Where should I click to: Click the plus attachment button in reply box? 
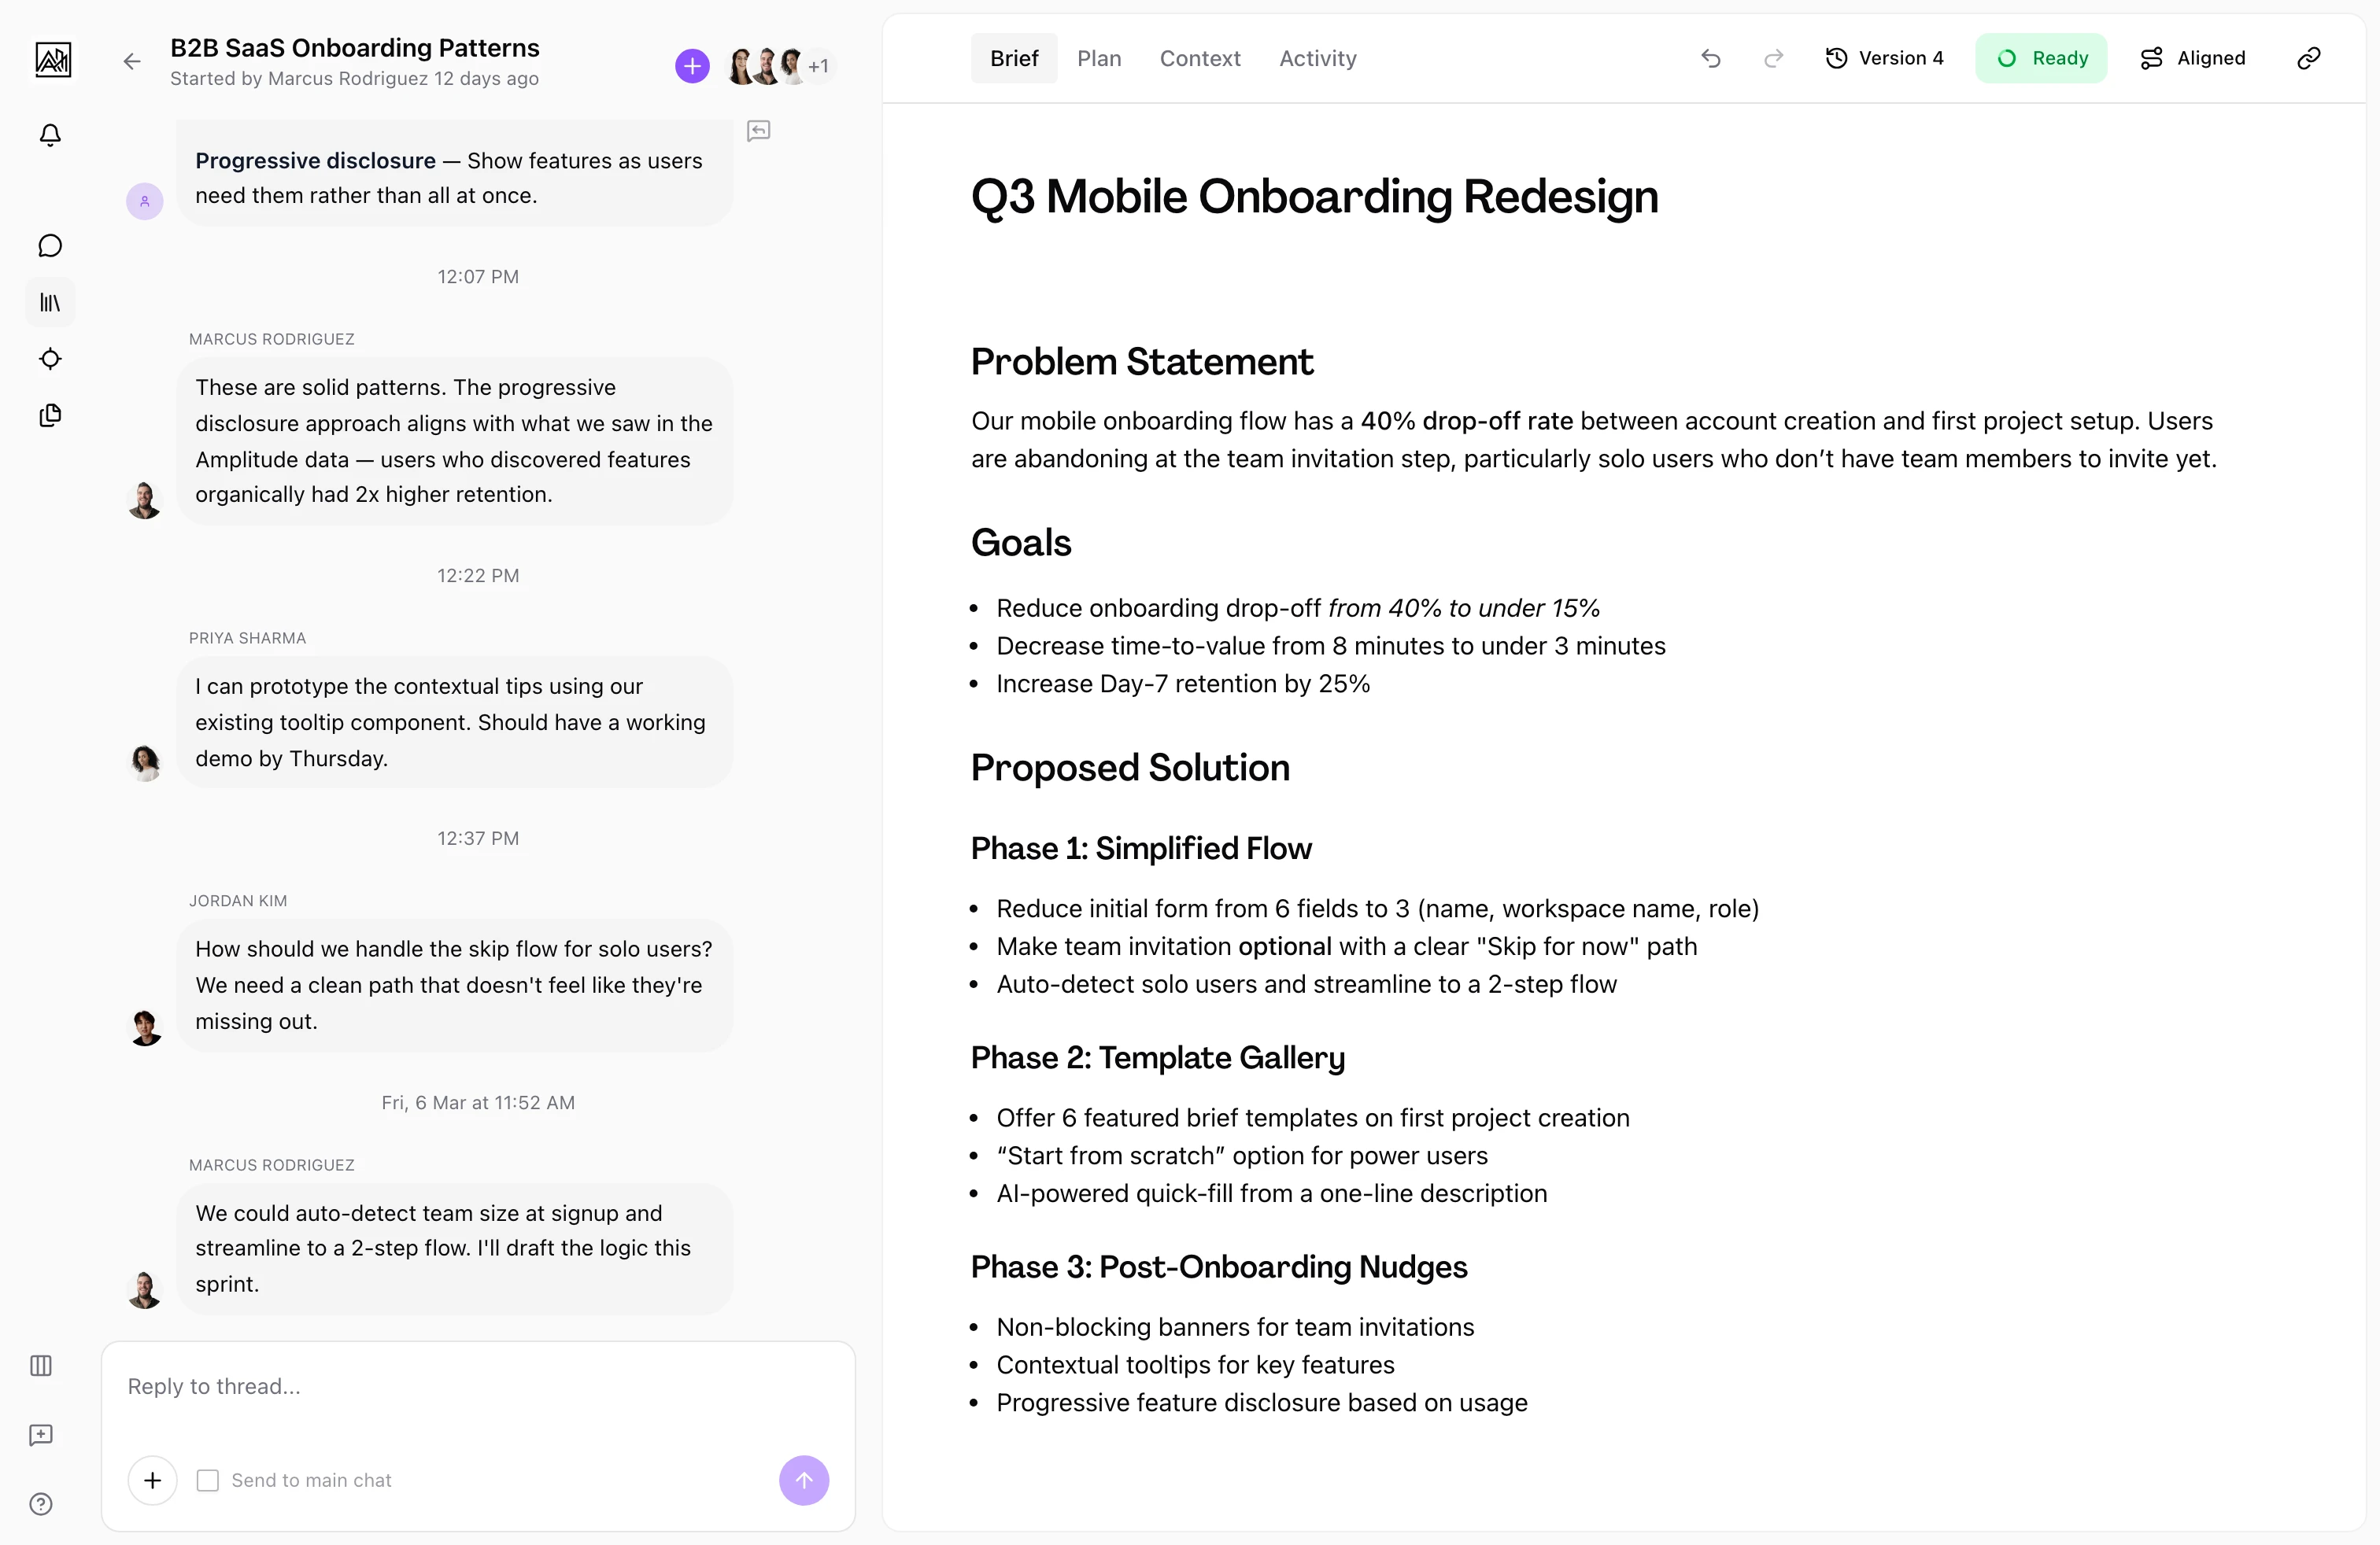coord(153,1480)
